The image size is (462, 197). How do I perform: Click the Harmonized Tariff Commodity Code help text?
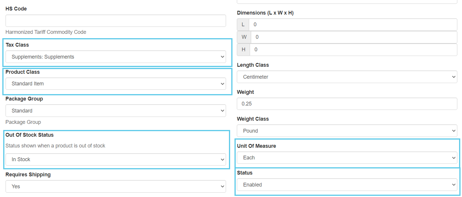click(x=46, y=32)
